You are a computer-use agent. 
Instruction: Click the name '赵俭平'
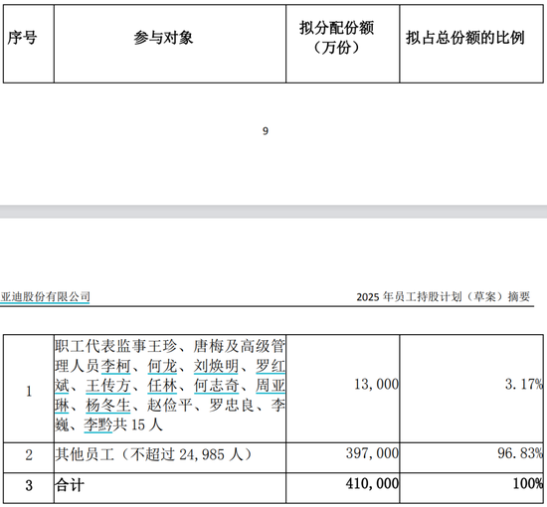[x=170, y=406]
